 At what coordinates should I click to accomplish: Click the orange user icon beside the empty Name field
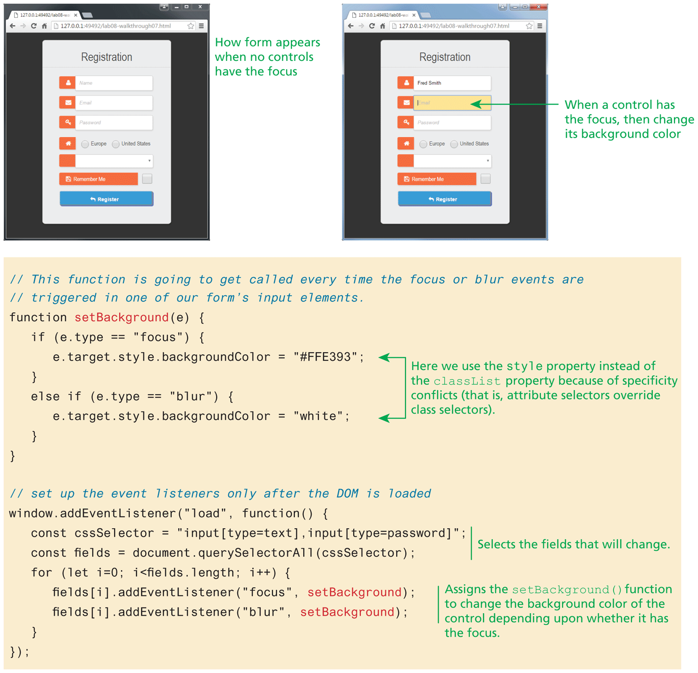[x=68, y=83]
